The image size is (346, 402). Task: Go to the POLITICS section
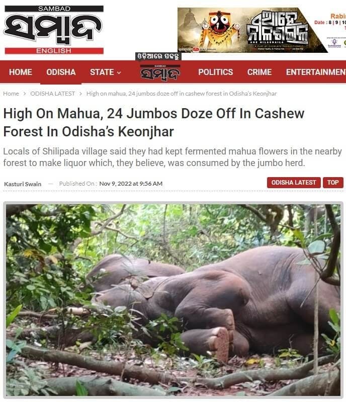click(216, 72)
